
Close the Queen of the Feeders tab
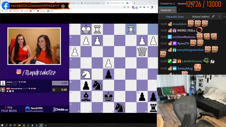coord(104,3)
